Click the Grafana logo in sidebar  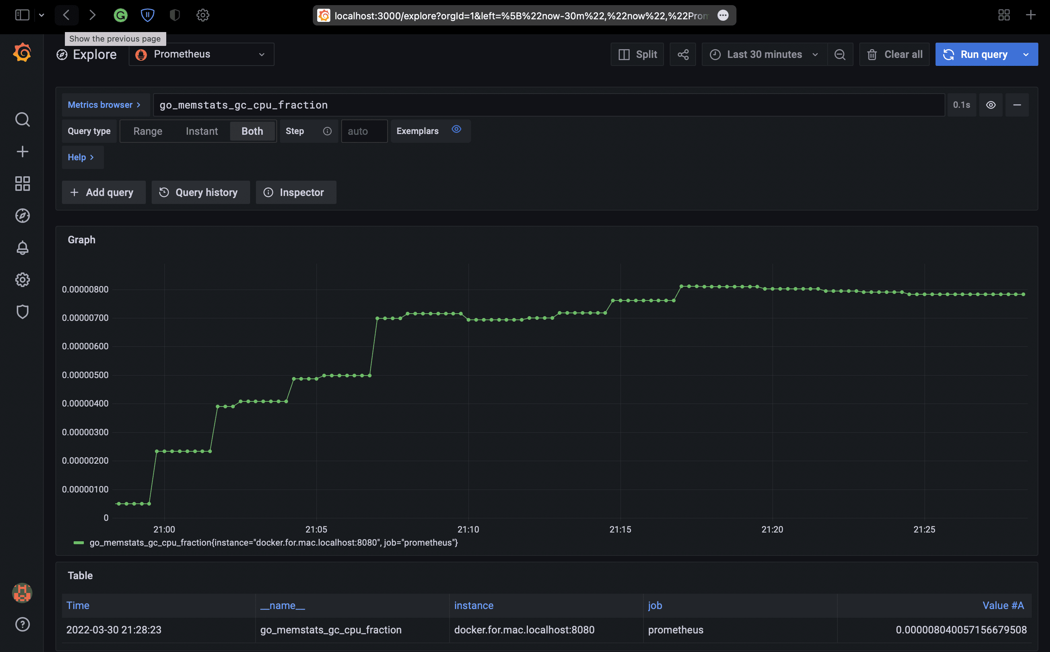tap(22, 52)
